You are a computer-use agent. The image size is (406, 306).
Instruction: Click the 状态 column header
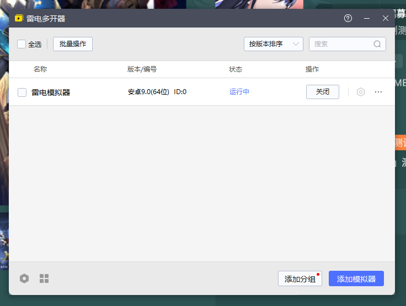point(236,69)
